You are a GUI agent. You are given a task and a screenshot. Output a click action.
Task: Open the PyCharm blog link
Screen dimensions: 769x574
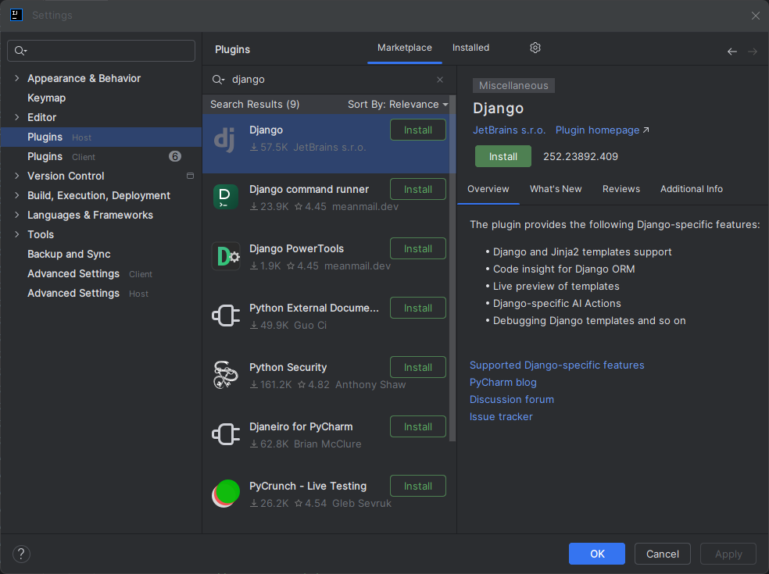pos(503,383)
